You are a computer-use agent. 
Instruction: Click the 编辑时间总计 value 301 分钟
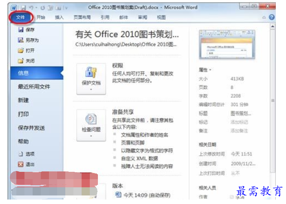[x=239, y=105]
